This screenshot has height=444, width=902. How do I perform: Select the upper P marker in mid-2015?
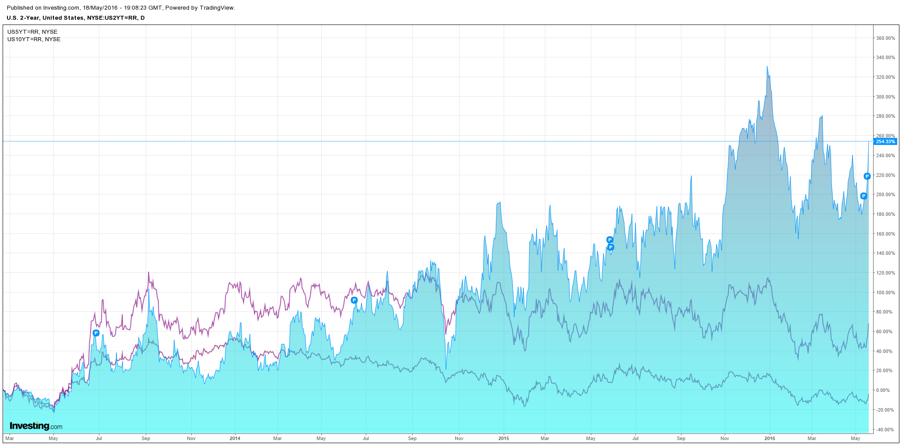tap(610, 240)
